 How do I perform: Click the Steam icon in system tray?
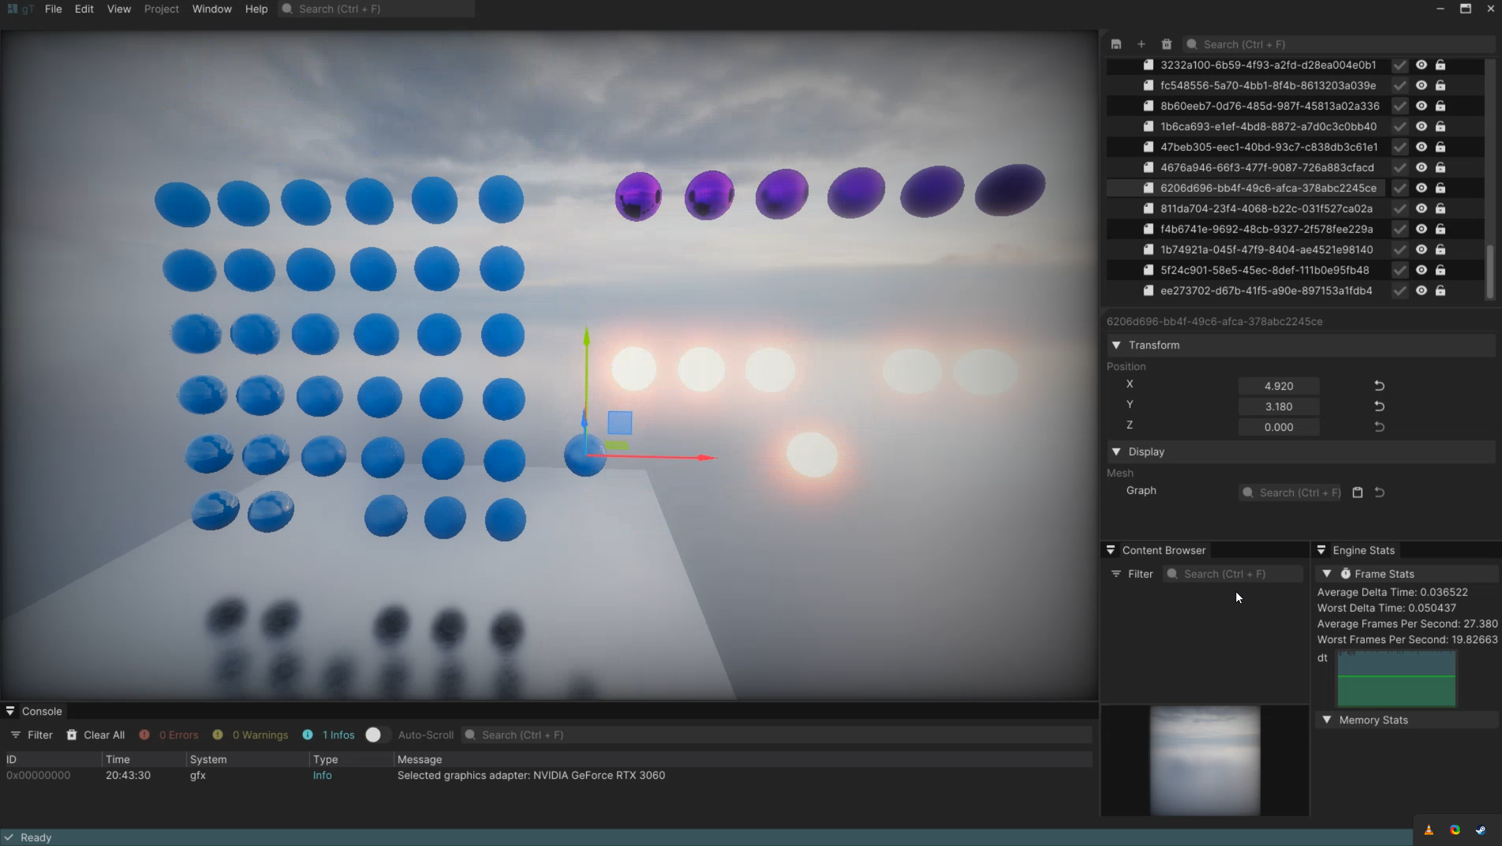[x=1480, y=830]
